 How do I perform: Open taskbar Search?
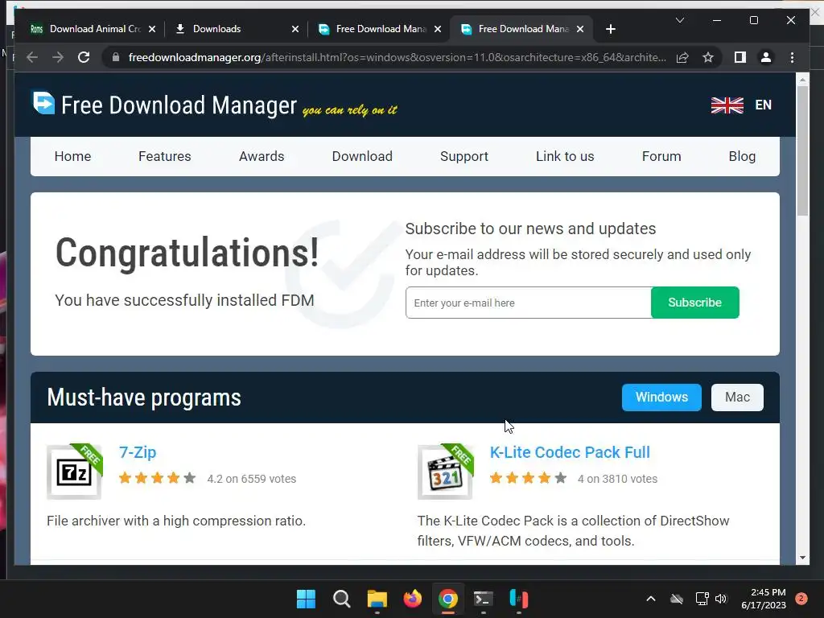[x=341, y=599]
